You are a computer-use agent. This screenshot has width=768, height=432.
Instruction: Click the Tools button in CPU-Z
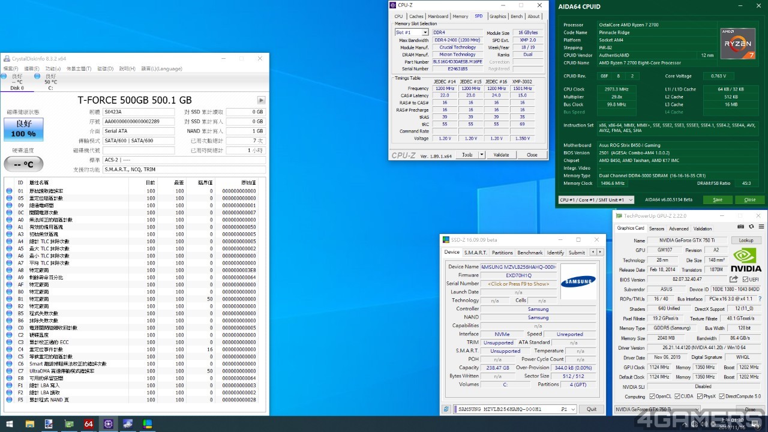click(x=467, y=155)
